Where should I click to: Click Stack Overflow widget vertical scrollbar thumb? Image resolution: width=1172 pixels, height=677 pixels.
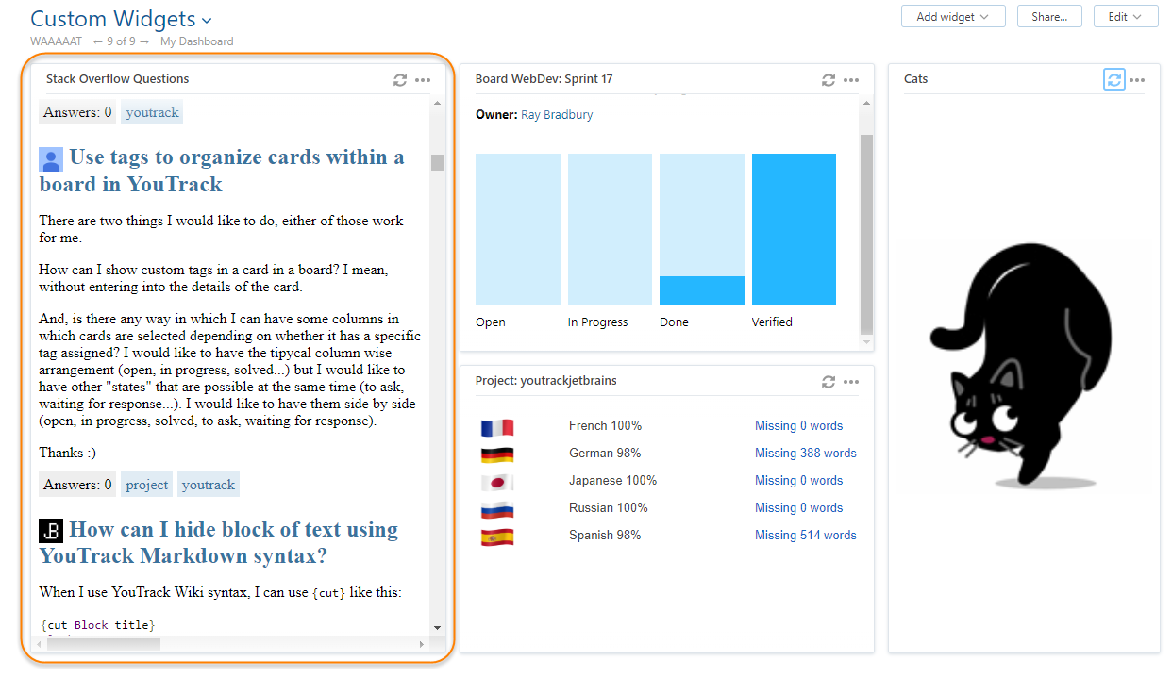coord(437,162)
